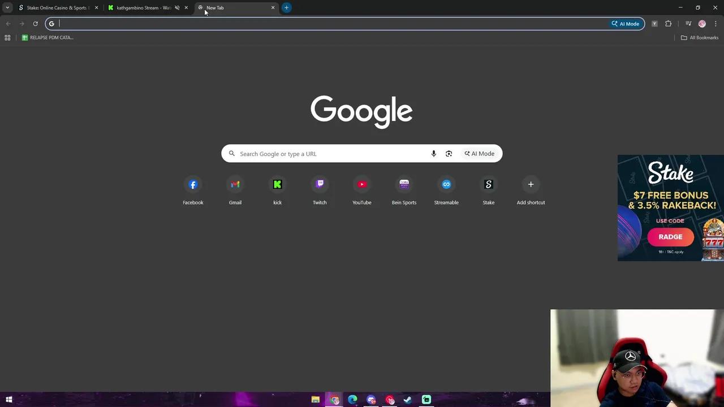Expand the tab search dropdown arrow
This screenshot has width=724, height=407.
[7, 8]
